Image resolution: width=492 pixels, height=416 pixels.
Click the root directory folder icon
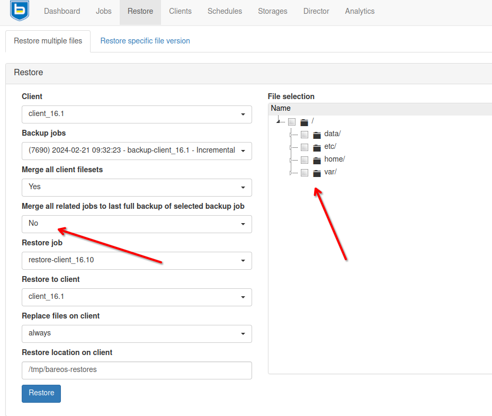304,122
